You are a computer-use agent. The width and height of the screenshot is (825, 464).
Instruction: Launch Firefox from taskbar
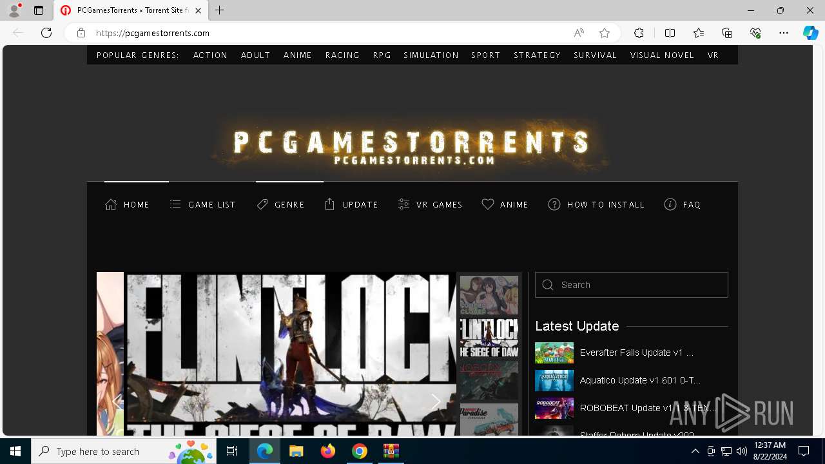pyautogui.click(x=328, y=451)
